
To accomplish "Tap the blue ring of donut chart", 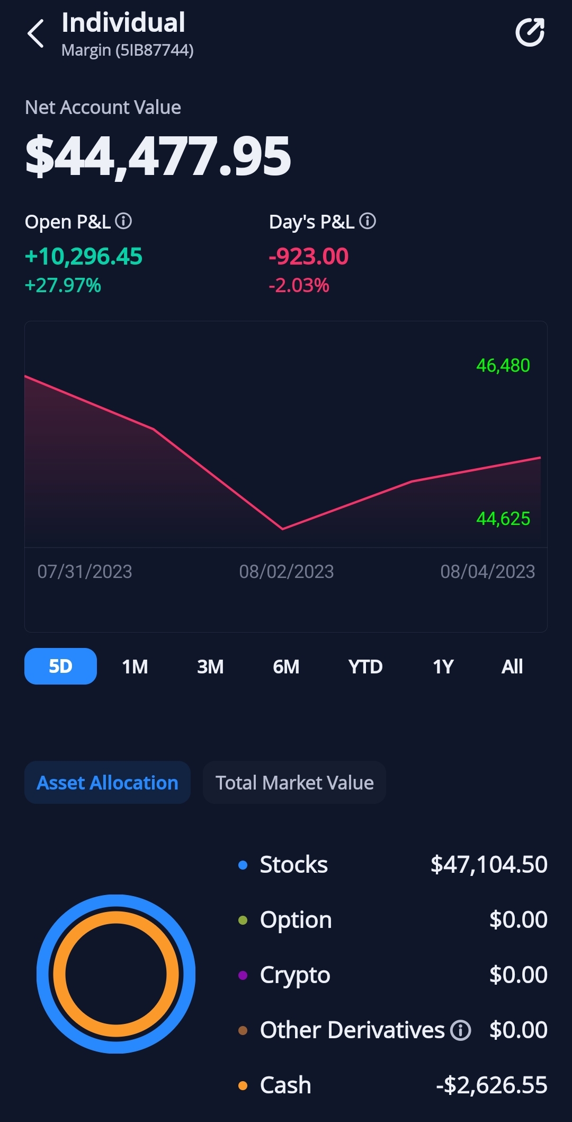I will pos(42,974).
